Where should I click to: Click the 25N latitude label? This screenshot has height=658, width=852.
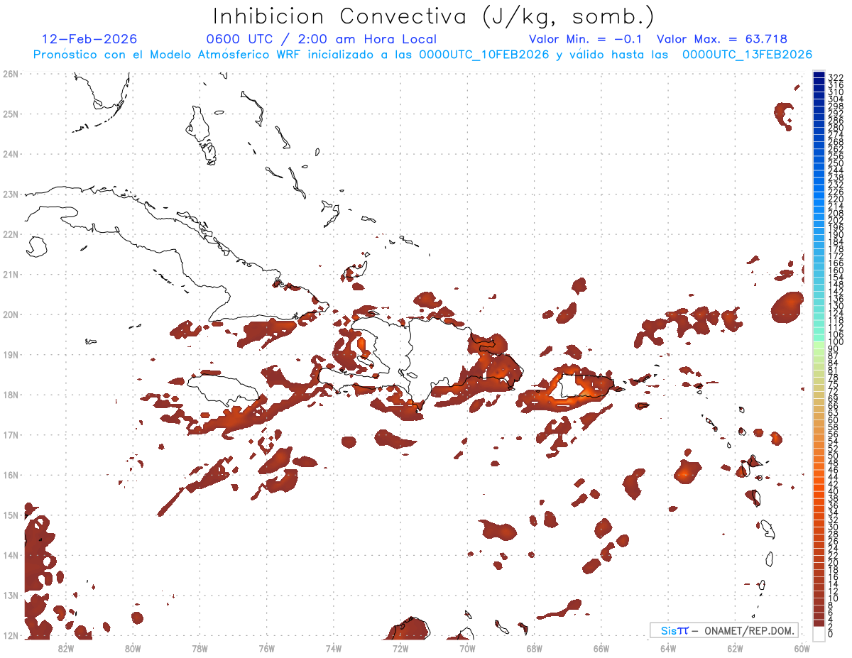pyautogui.click(x=11, y=114)
